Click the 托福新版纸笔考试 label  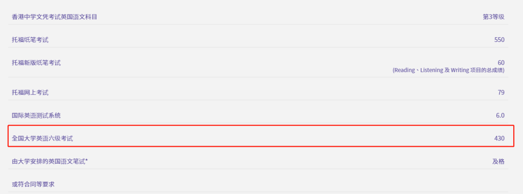pyautogui.click(x=36, y=62)
